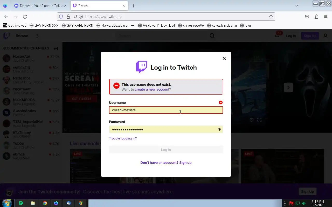
Task: Switch to the Discord tab
Action: [40, 6]
